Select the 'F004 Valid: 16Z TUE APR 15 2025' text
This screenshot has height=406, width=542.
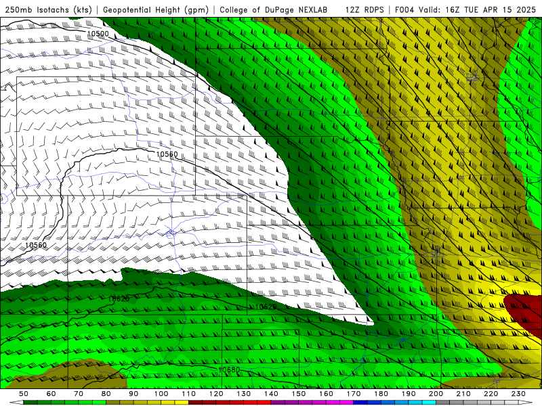pyautogui.click(x=465, y=9)
